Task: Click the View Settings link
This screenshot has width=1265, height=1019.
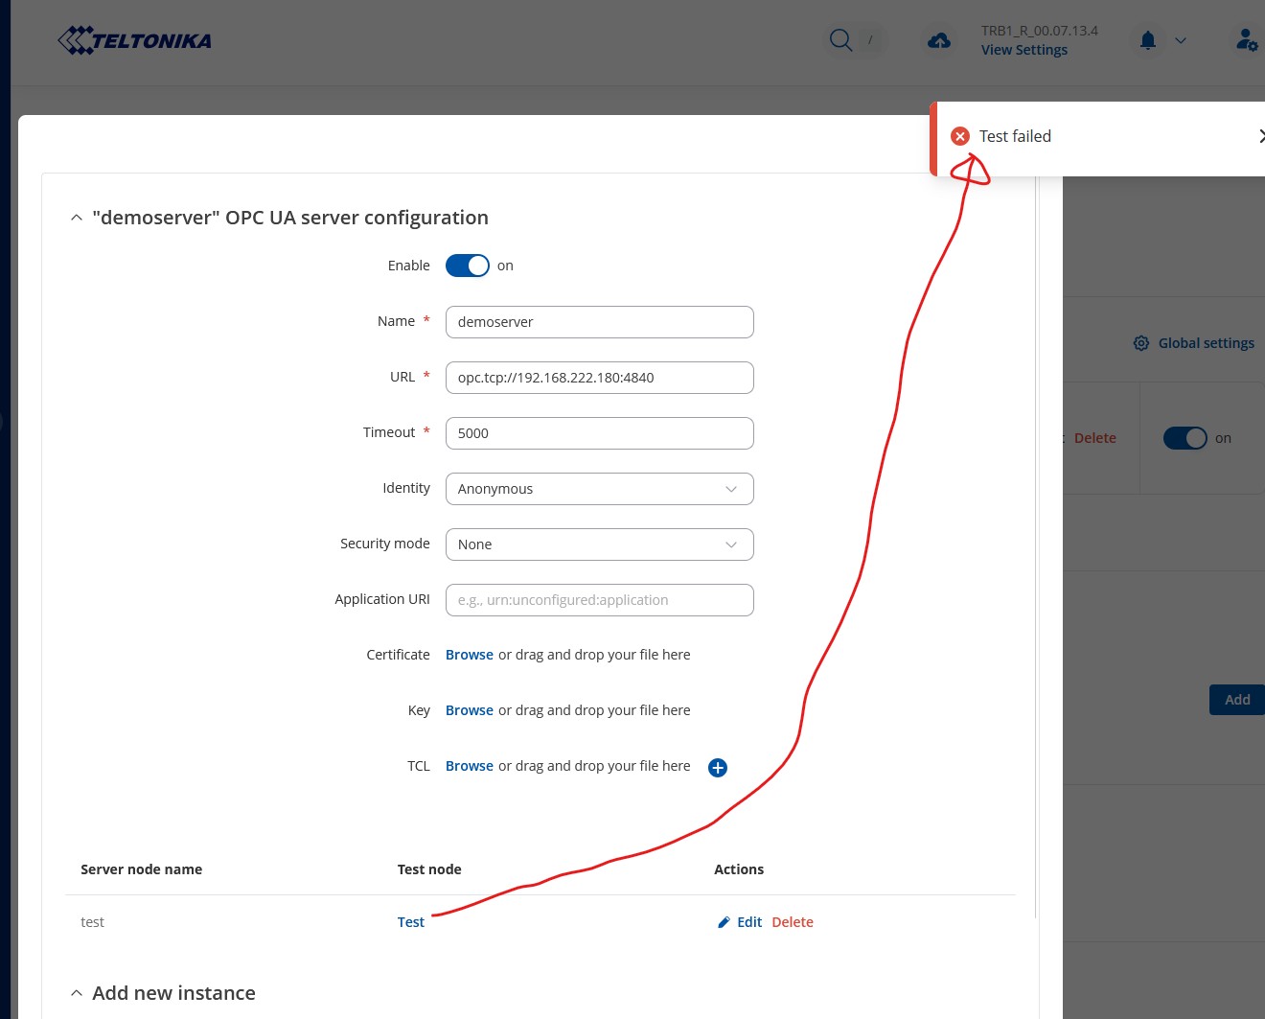Action: (1023, 50)
